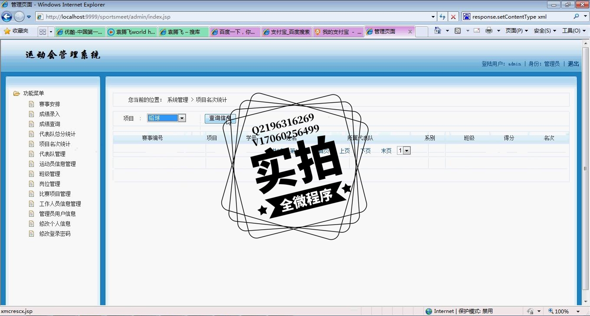
Task: Open the tab list dropdown arrow
Action: pos(51,32)
